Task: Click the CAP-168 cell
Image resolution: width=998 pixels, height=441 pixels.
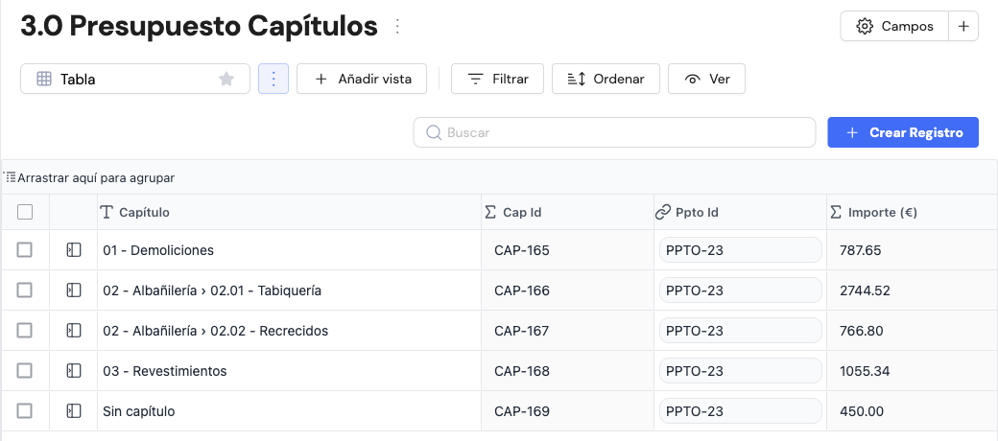Action: 568,370
